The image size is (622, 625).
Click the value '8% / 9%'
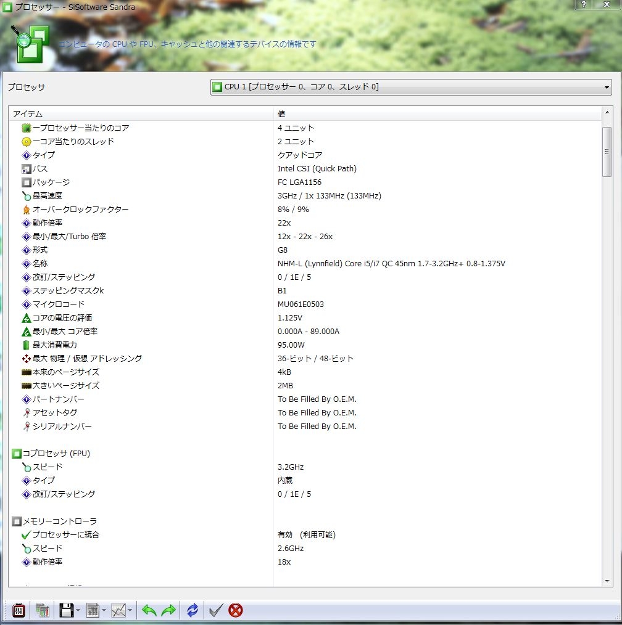tap(293, 210)
